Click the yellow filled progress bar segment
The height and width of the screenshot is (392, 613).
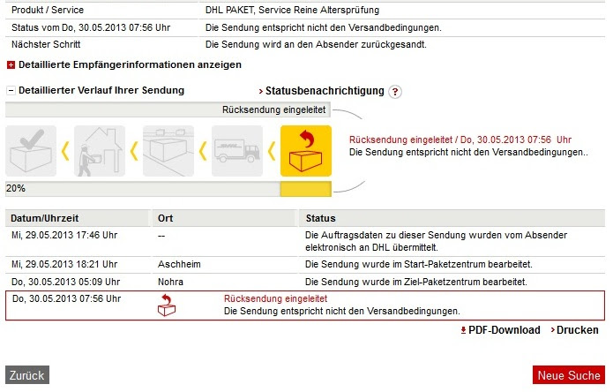point(306,189)
